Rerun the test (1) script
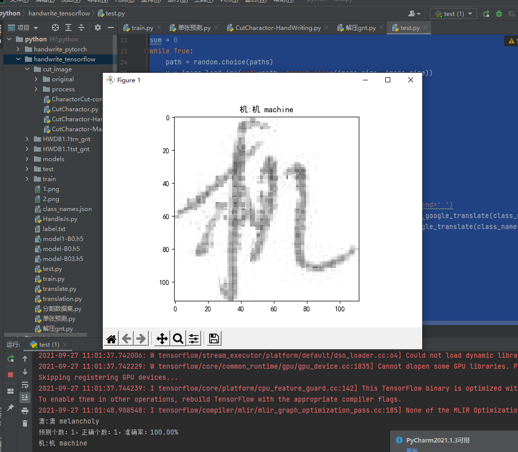Screen dimensions: 518x452 10,359
